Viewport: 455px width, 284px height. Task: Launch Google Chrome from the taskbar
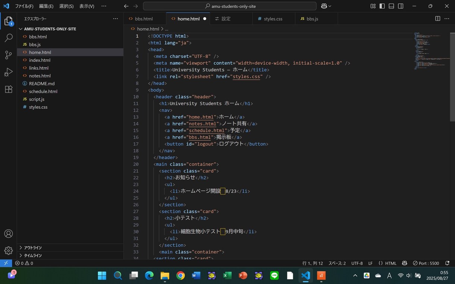[x=181, y=275]
